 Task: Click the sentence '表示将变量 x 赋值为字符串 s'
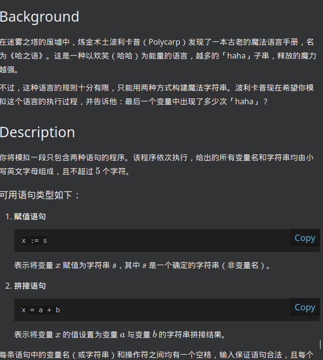pos(65,266)
